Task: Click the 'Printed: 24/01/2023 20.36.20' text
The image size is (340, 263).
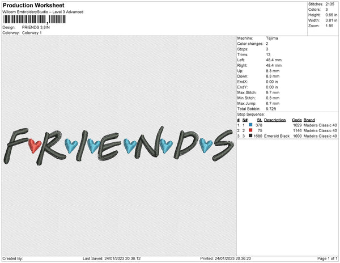Action: coord(226,258)
